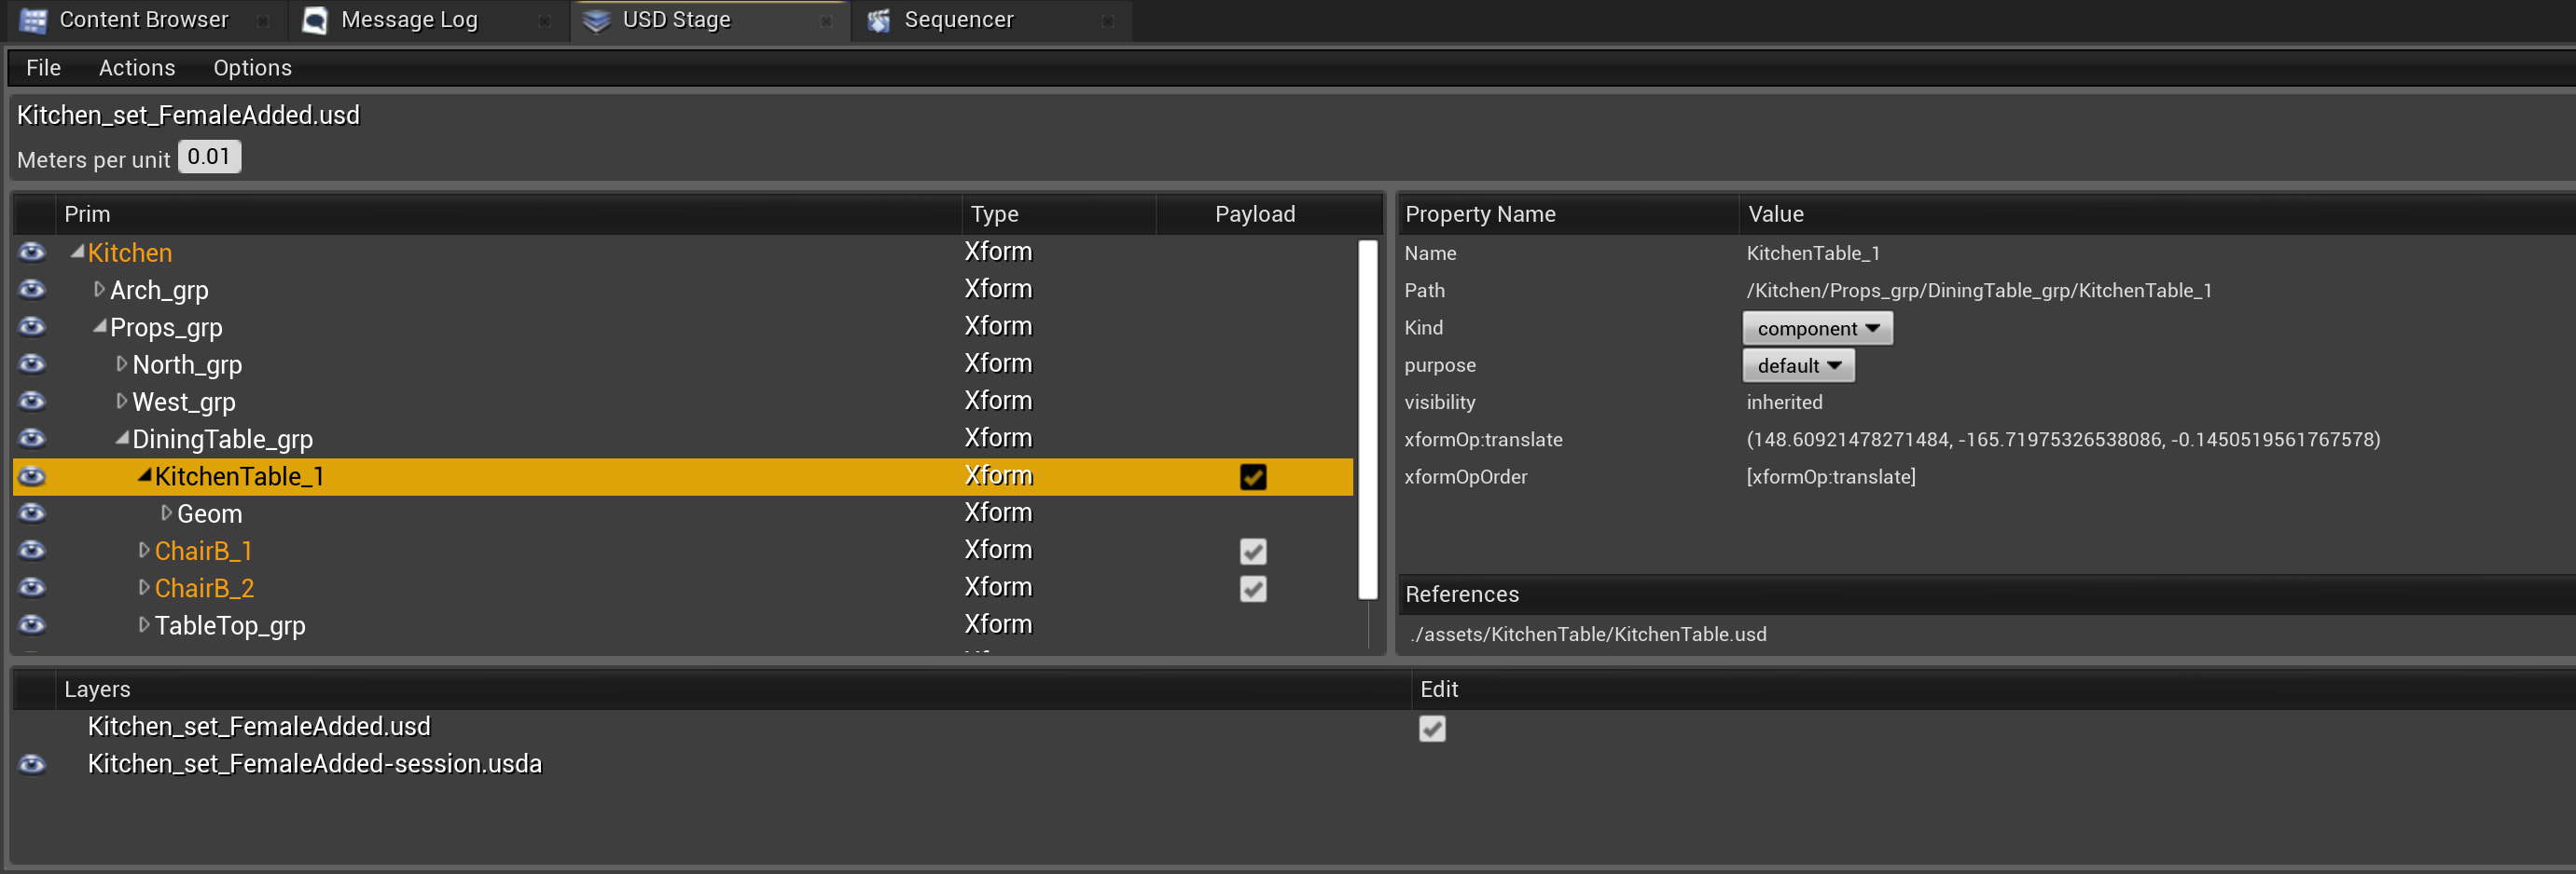This screenshot has height=874, width=2576.
Task: Expand the North_grp tree node
Action: pos(121,364)
